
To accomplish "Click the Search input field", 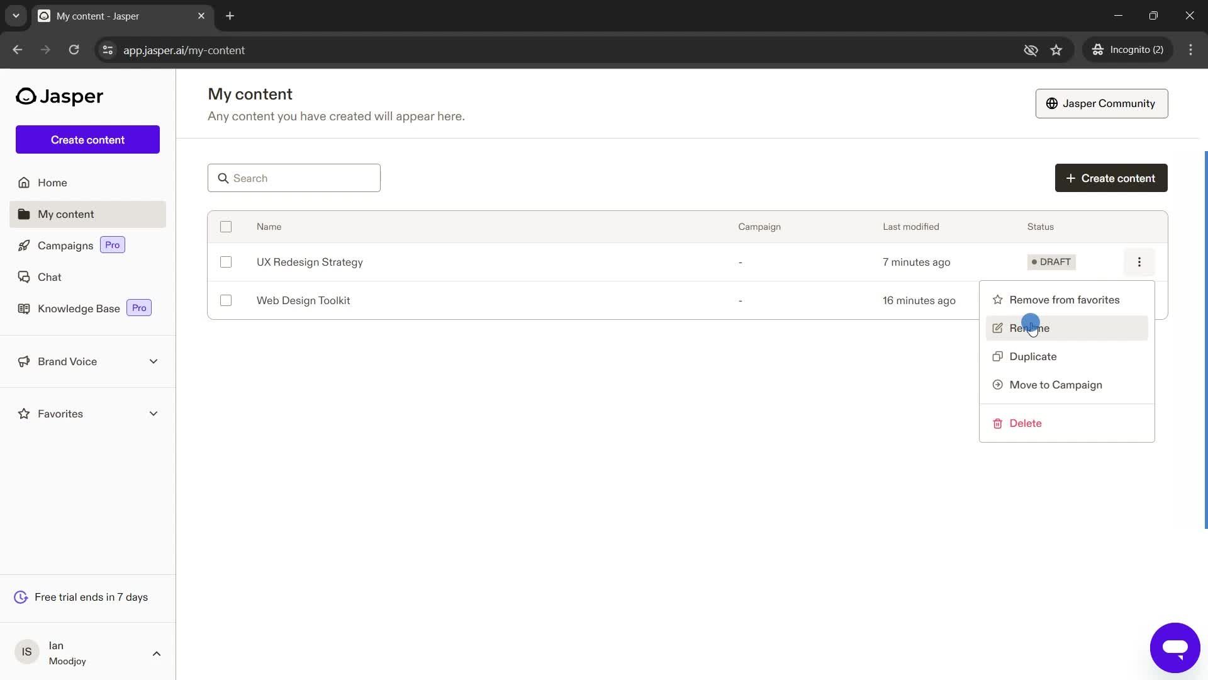I will click(294, 178).
